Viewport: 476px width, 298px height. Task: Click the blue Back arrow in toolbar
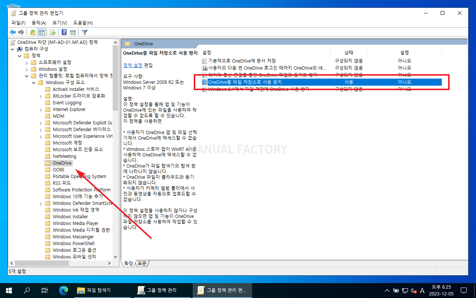coord(13,32)
